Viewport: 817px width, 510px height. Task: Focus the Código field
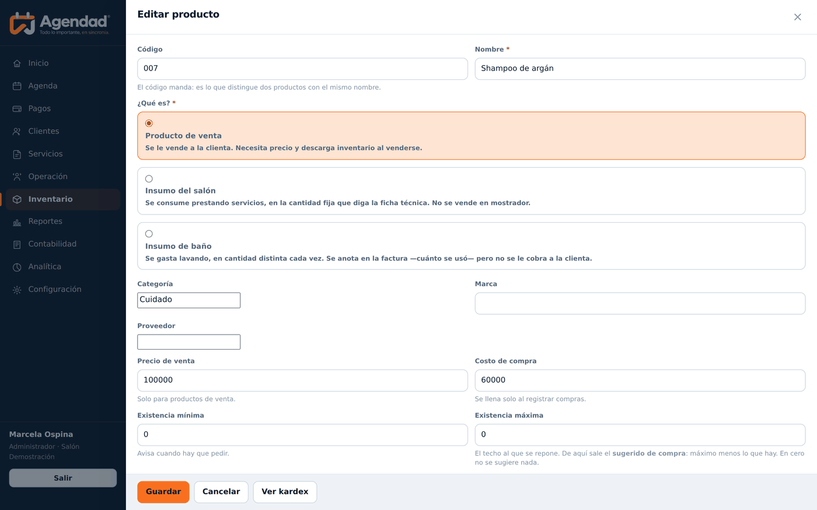tap(302, 69)
